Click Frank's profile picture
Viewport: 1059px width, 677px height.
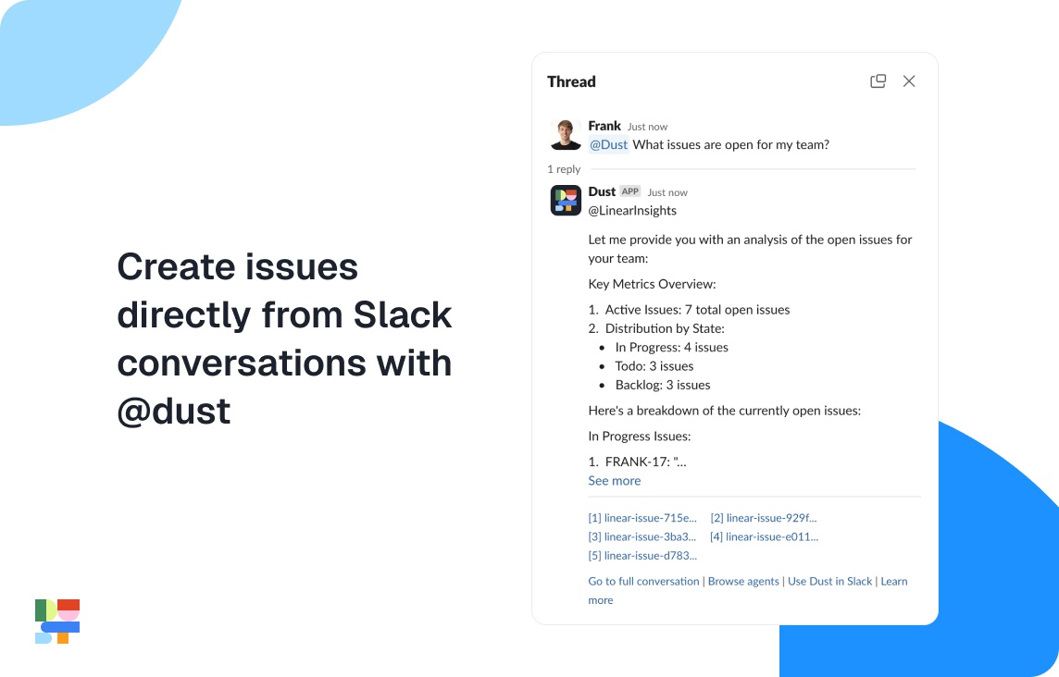pos(566,135)
